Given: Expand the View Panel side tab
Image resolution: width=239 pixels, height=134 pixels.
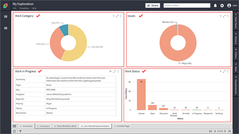Looking at the screenshot, I should pos(236,21).
